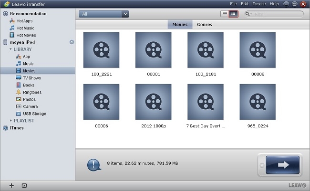Screen dimensions: 310x191
Task: Click the transfer arrow button
Action: click(279, 165)
